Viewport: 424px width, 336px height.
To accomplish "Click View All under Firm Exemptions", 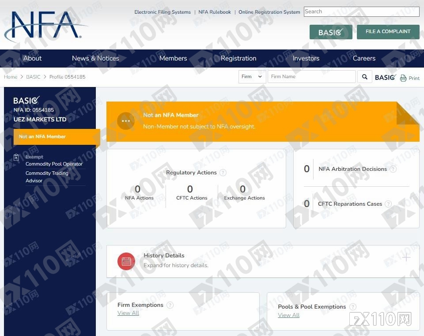I will click(x=128, y=313).
